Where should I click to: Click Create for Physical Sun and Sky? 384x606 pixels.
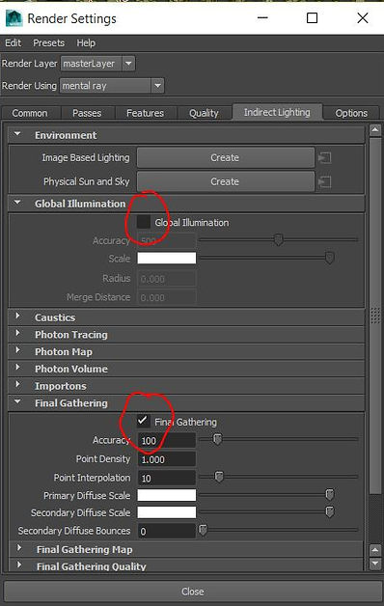(225, 181)
